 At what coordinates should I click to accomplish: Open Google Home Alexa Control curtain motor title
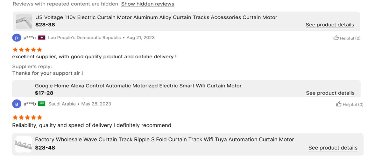click(x=138, y=86)
